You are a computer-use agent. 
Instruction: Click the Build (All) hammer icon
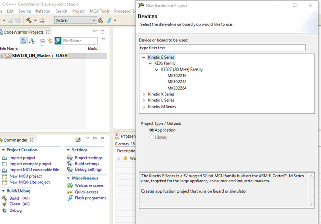(4, 198)
